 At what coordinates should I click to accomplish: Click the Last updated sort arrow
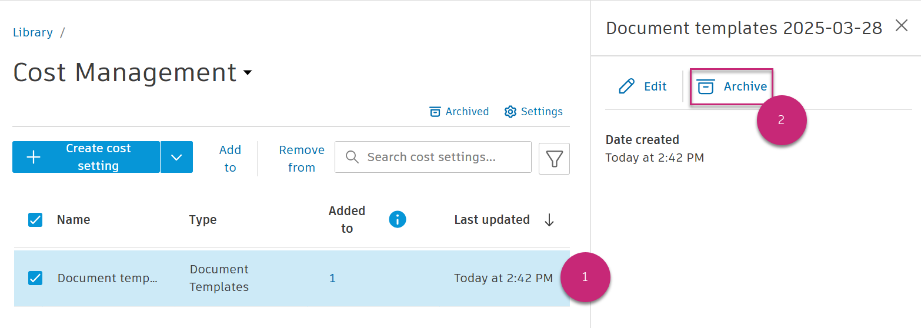[549, 220]
